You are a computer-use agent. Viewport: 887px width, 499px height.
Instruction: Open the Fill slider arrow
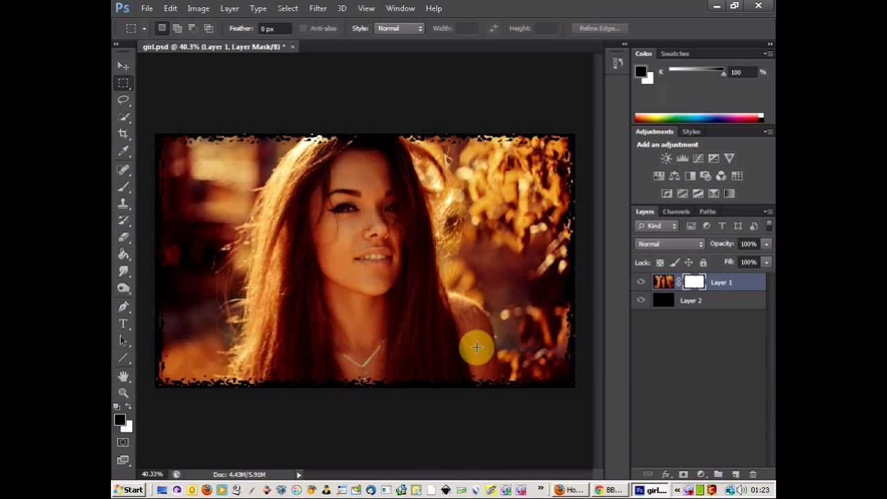pyautogui.click(x=766, y=262)
